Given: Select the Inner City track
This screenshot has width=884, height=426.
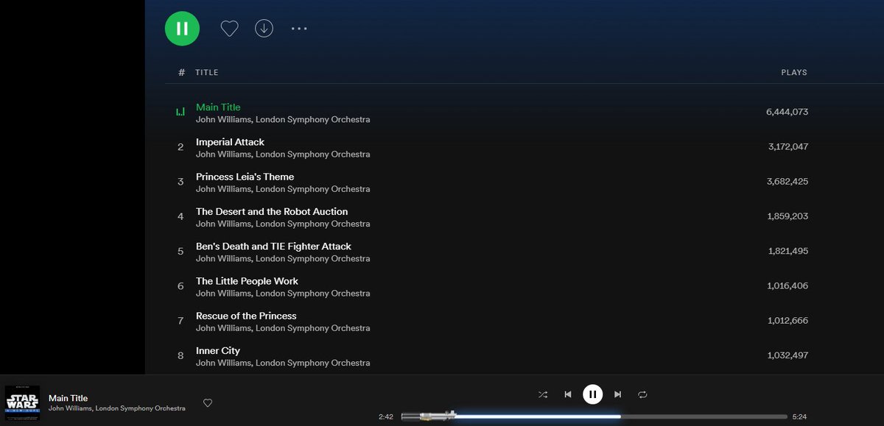Looking at the screenshot, I should pyautogui.click(x=218, y=351).
